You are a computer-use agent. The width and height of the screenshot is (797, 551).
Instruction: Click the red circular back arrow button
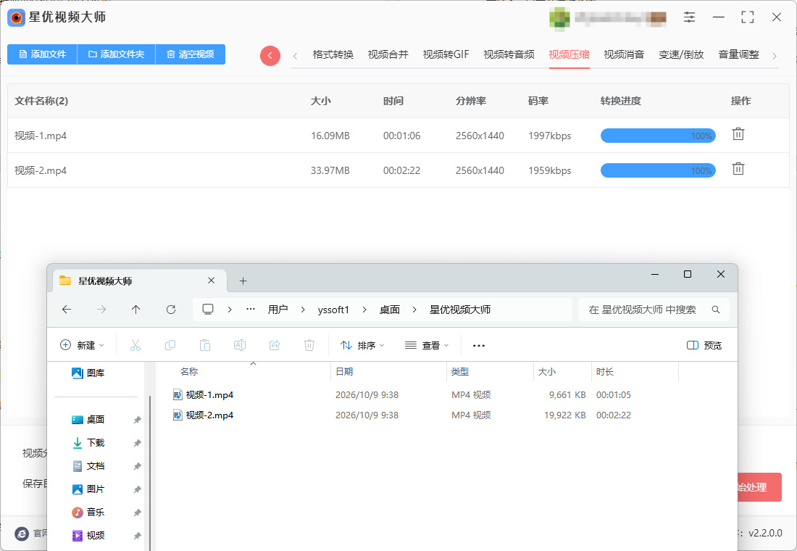pos(270,55)
